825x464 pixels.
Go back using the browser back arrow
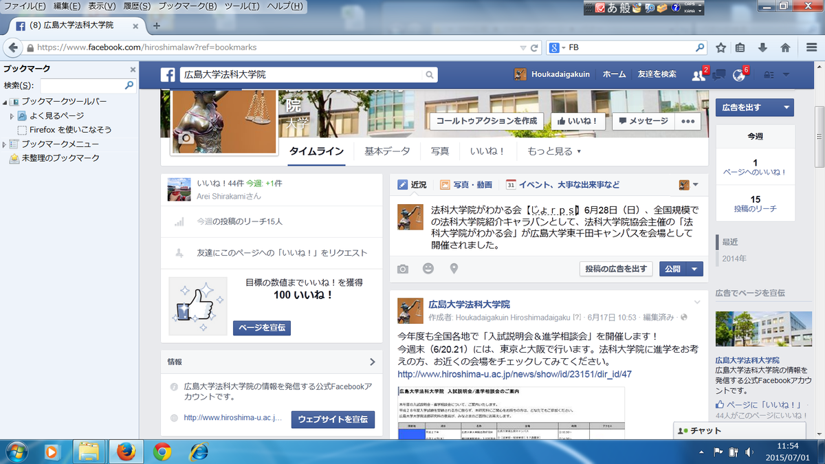pyautogui.click(x=12, y=47)
